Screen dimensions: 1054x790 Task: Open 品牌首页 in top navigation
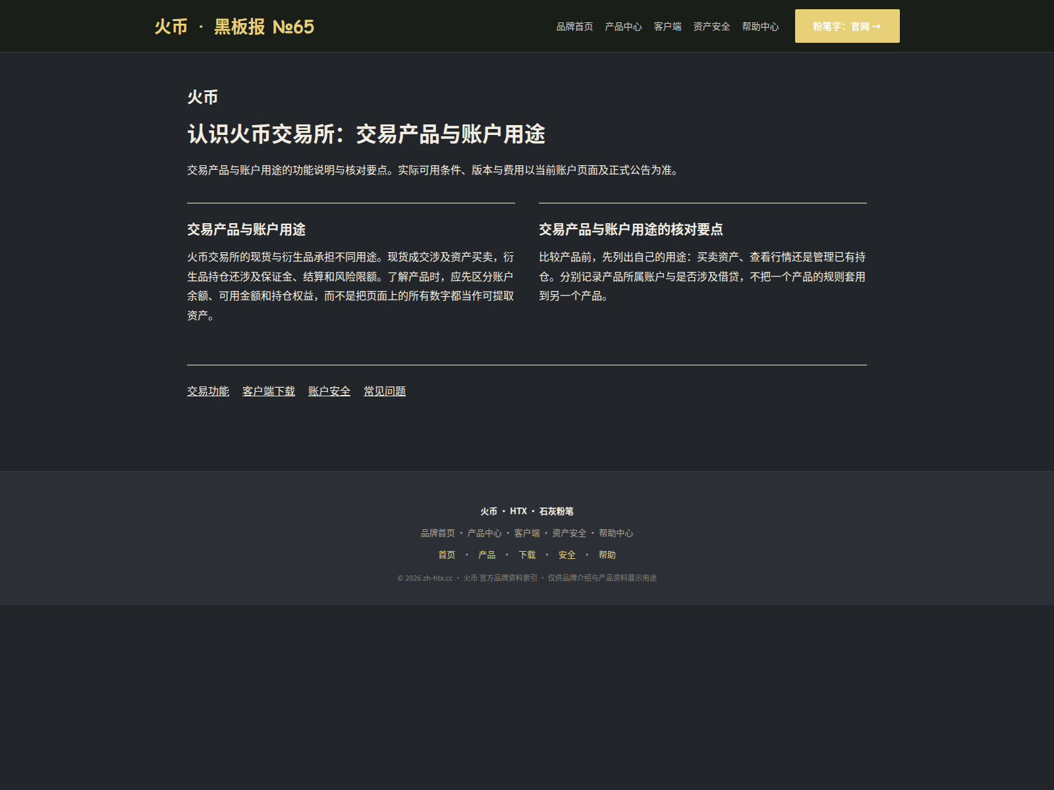pyautogui.click(x=574, y=26)
